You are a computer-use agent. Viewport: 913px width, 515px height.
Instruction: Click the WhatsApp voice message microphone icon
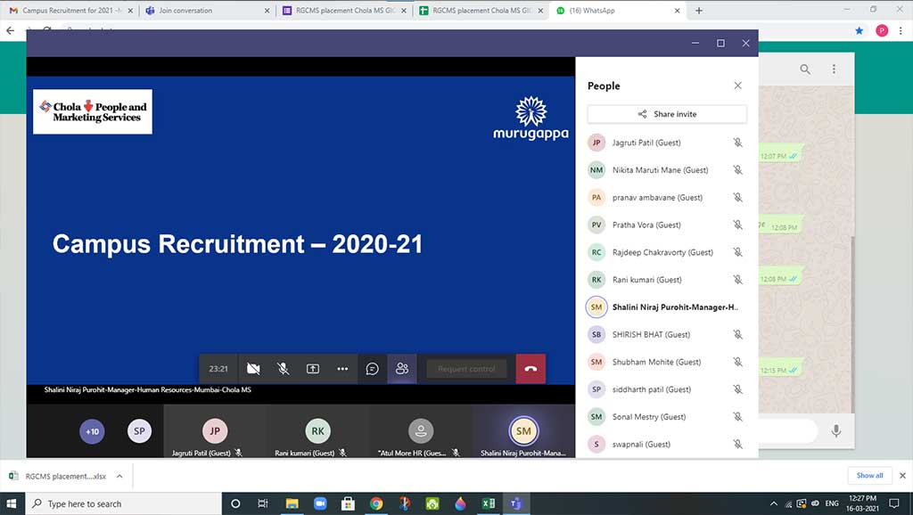coord(836,431)
